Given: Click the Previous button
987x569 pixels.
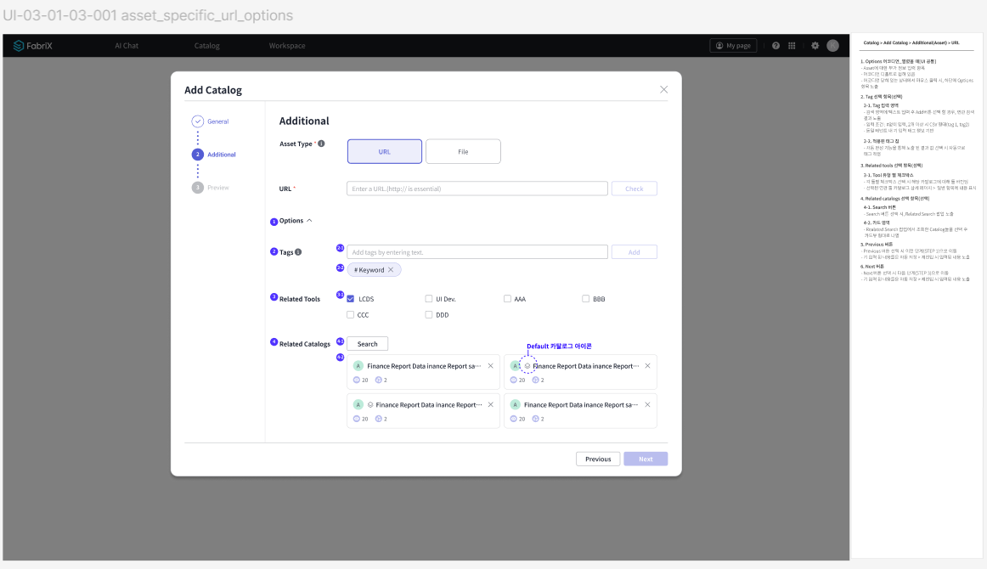Looking at the screenshot, I should 598,459.
